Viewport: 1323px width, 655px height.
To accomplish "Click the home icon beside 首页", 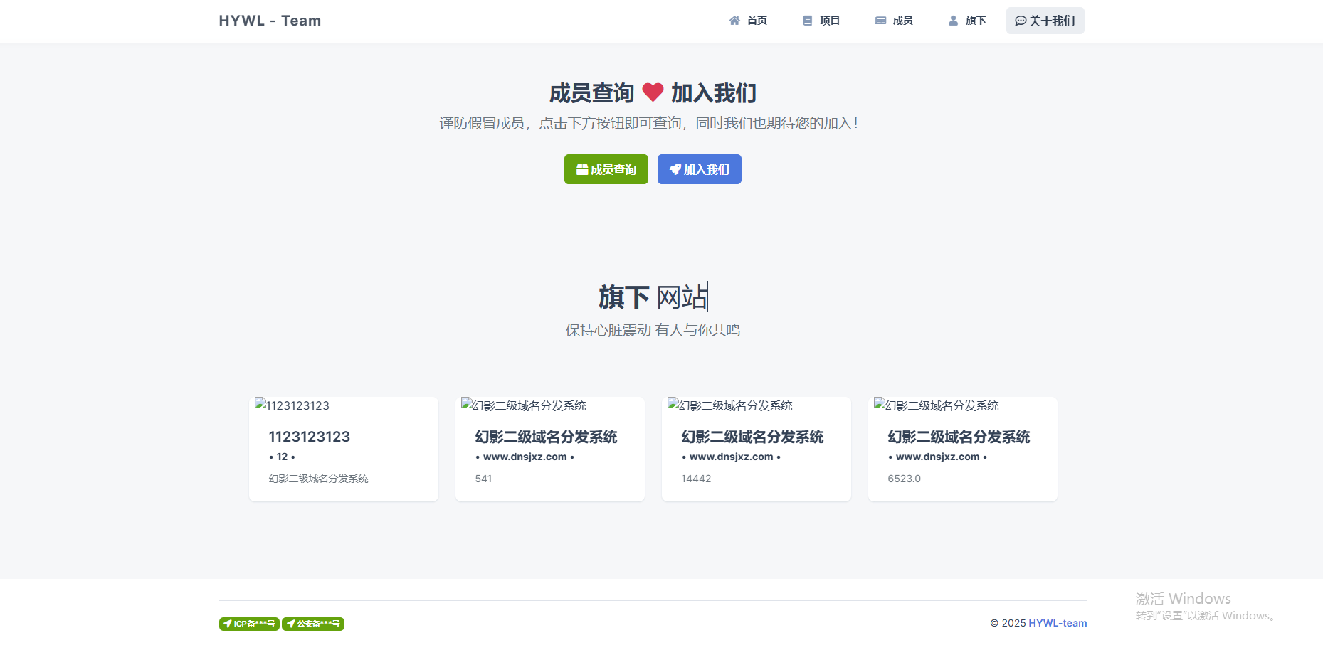I will tap(734, 21).
